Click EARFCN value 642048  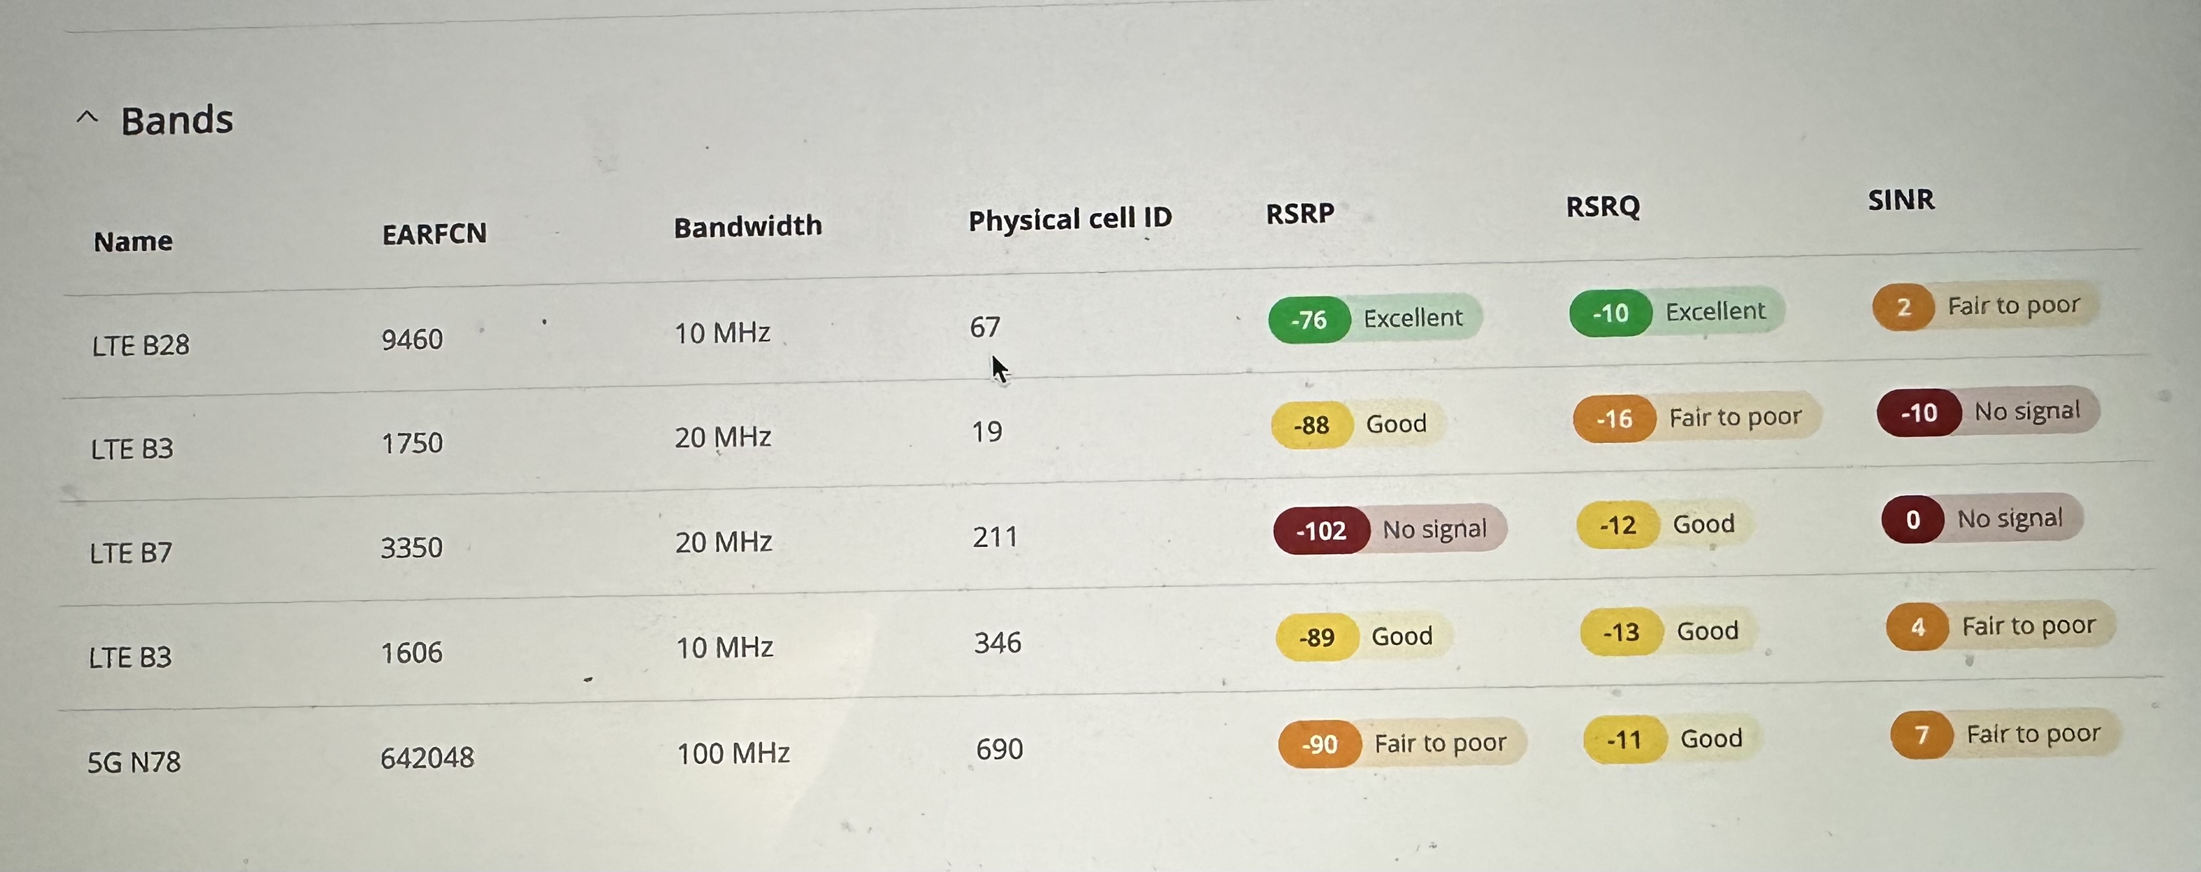point(427,757)
